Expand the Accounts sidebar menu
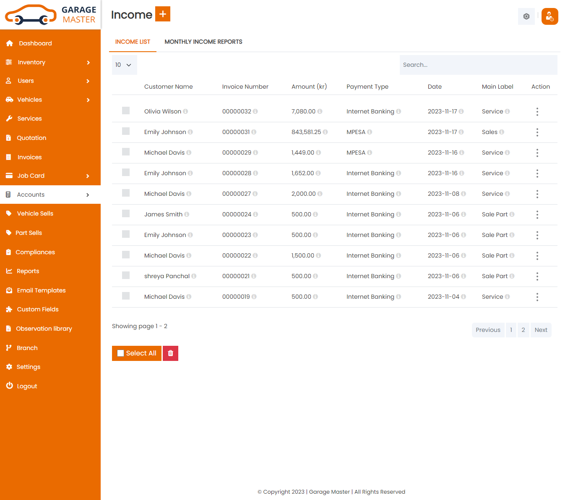This screenshot has width=573, height=500. click(x=50, y=195)
